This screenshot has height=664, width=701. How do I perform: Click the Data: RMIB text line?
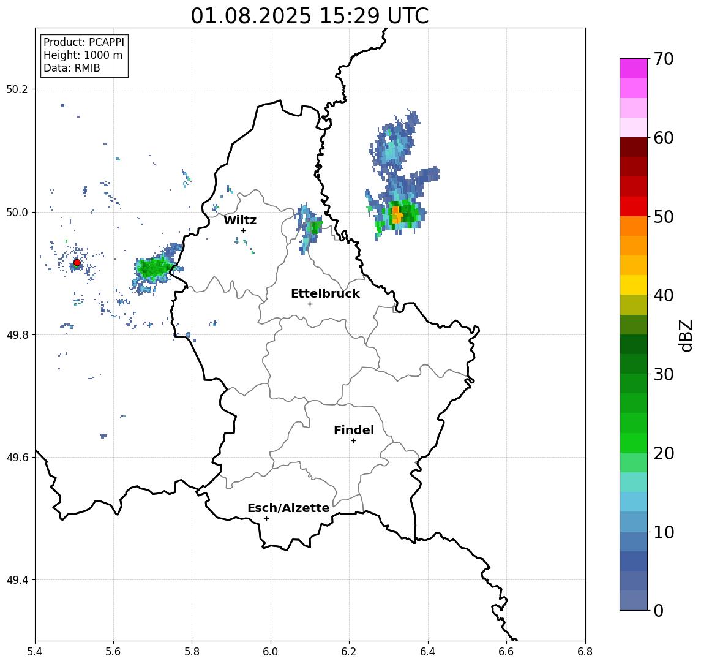[72, 68]
